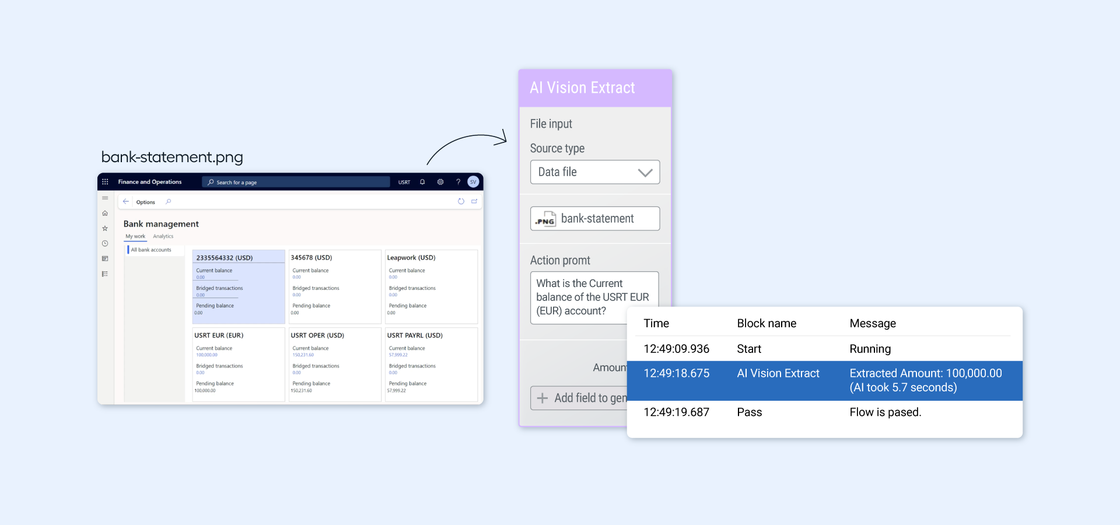The width and height of the screenshot is (1120, 525).
Task: Open the settings gear icon
Action: 440,182
